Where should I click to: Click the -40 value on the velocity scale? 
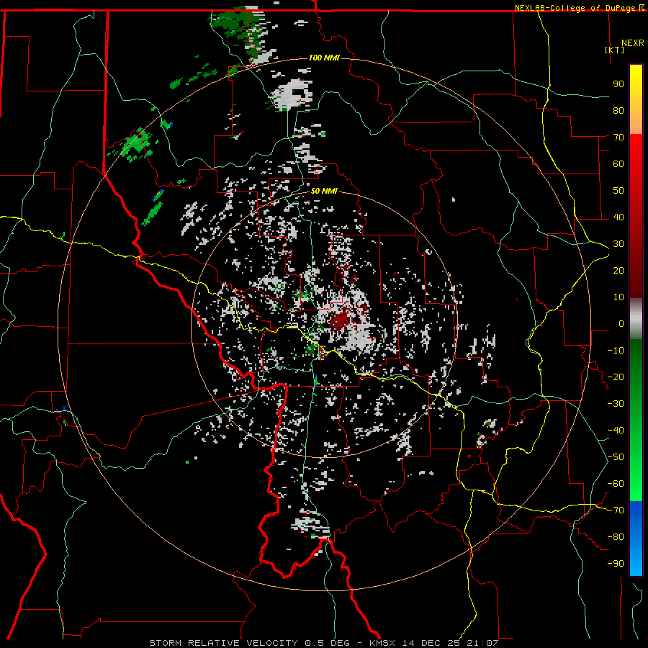point(616,431)
